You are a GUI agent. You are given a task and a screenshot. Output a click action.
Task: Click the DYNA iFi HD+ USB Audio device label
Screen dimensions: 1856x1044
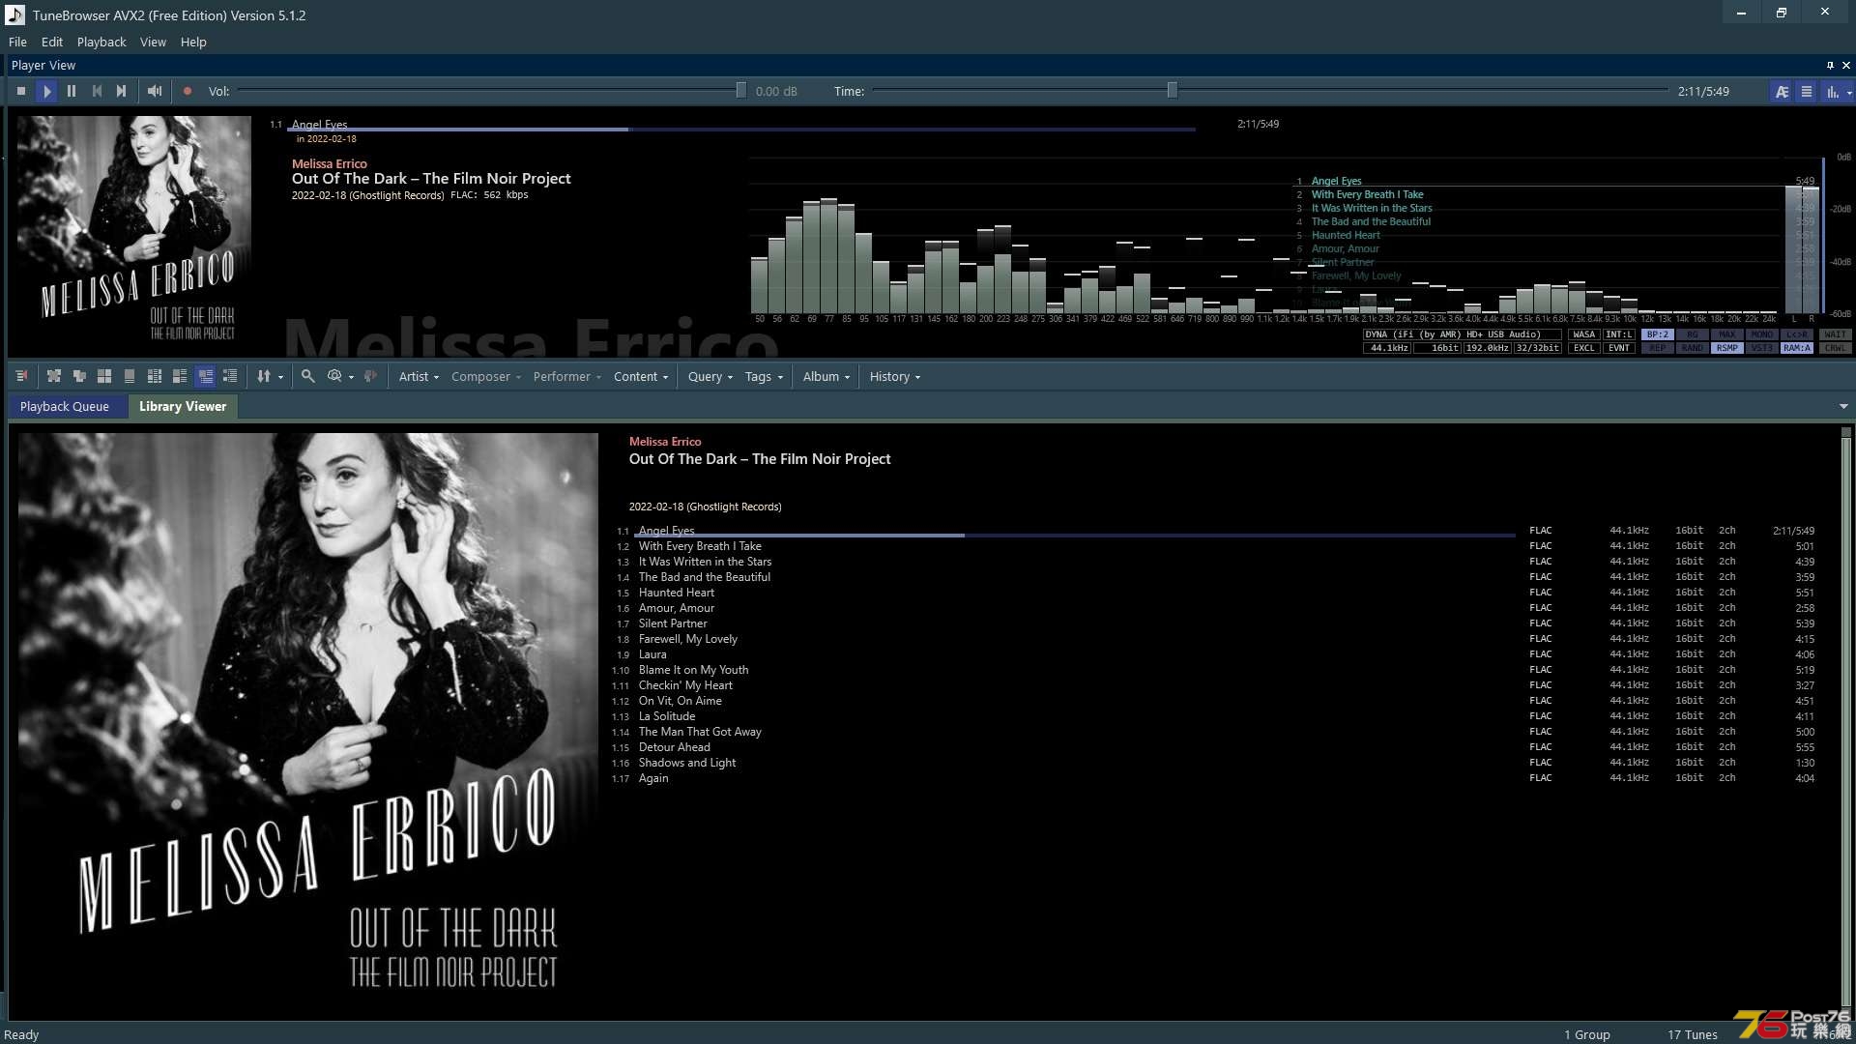click(x=1463, y=334)
